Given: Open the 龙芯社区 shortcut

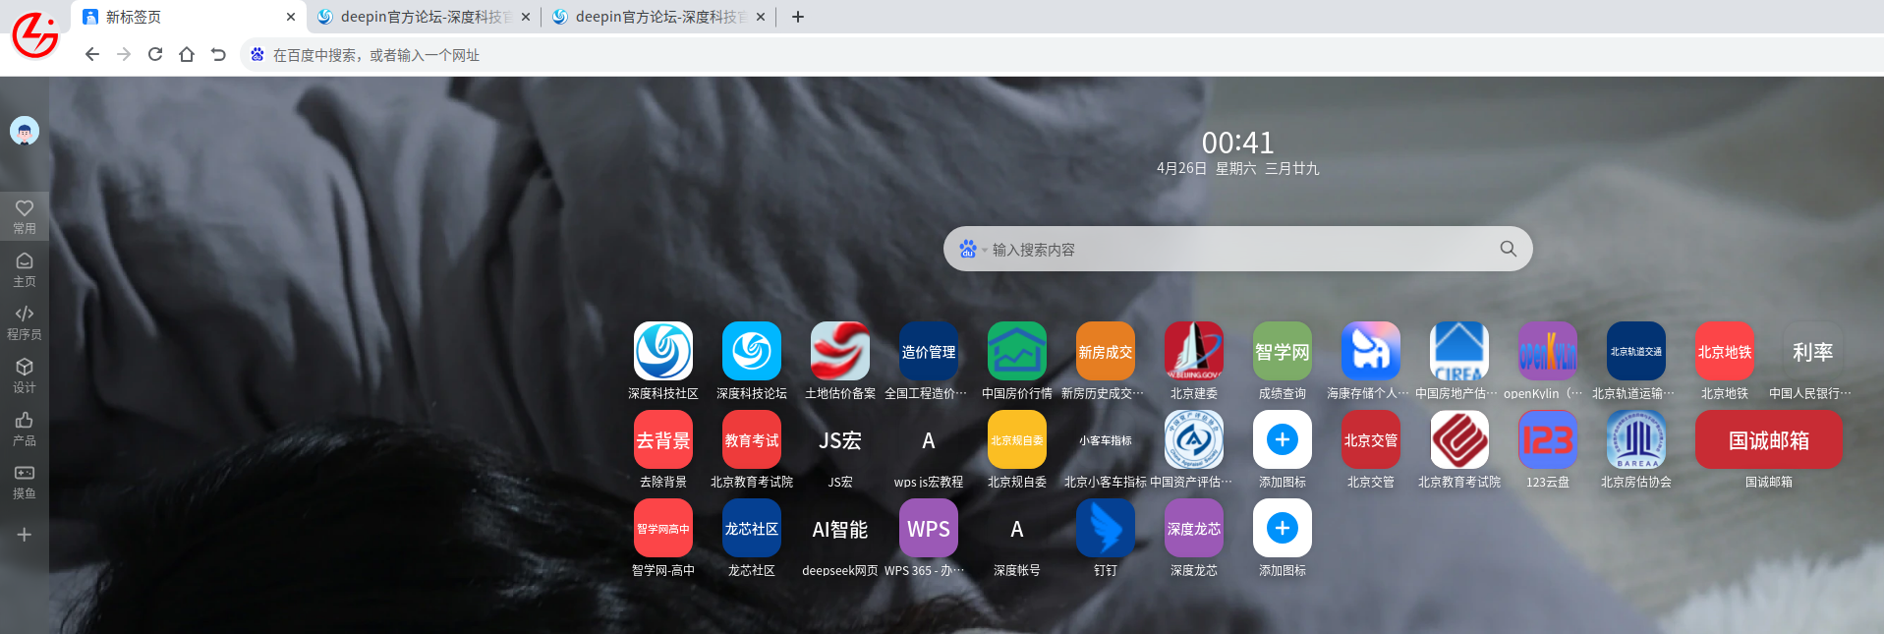Looking at the screenshot, I should point(752,528).
